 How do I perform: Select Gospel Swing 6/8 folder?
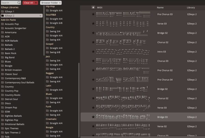pos(53,52)
